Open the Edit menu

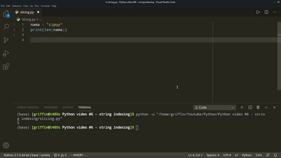click(x=8, y=6)
